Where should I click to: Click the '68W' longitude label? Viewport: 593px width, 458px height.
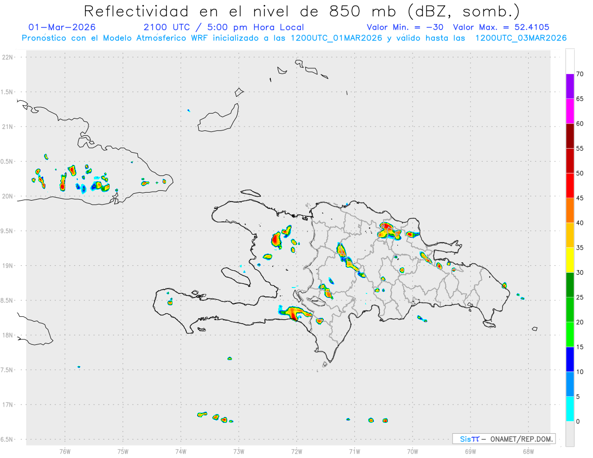click(x=528, y=451)
